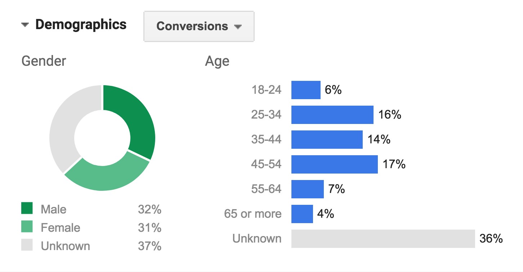Screen dimensions: 523x272
Task: Click the gray Unknown gender legend swatch
Action: coord(27,245)
